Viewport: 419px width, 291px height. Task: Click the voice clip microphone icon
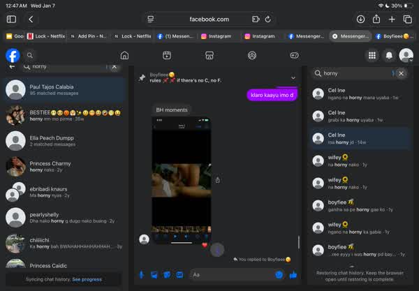pyautogui.click(x=142, y=275)
